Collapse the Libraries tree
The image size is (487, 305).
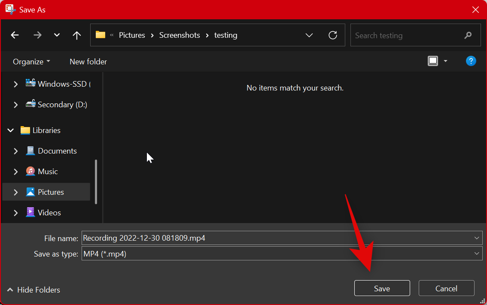[x=10, y=130]
